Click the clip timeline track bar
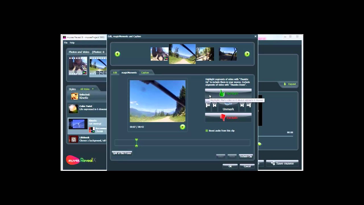The width and height of the screenshot is (364, 205). pyautogui.click(x=182, y=143)
